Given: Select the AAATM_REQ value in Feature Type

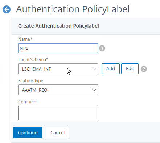Looking at the screenshot, I should pyautogui.click(x=35, y=90).
